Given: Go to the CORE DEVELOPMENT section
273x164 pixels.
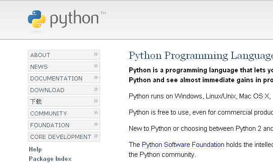Looking at the screenshot, I should click(64, 137).
